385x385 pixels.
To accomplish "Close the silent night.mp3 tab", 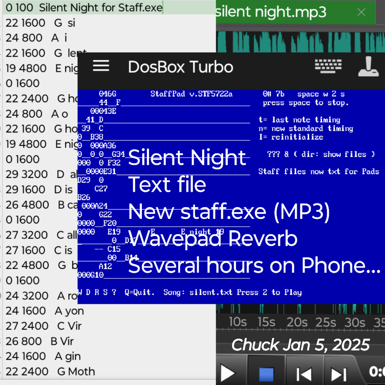I will (x=361, y=12).
